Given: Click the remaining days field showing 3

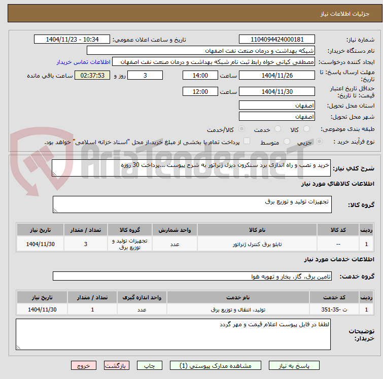Looking at the screenshot, I should click(145, 75).
